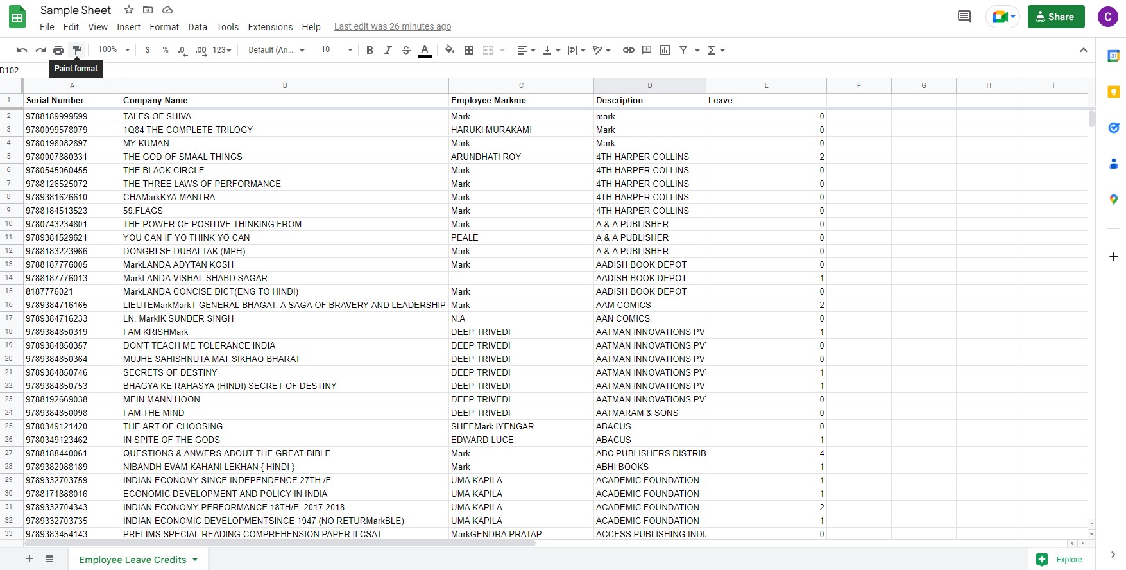The height and width of the screenshot is (570, 1126).
Task: Open the Help menu
Action: [x=311, y=27]
